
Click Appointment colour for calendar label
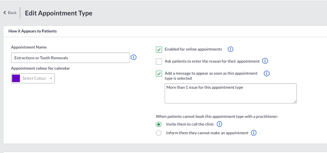[x=40, y=68]
